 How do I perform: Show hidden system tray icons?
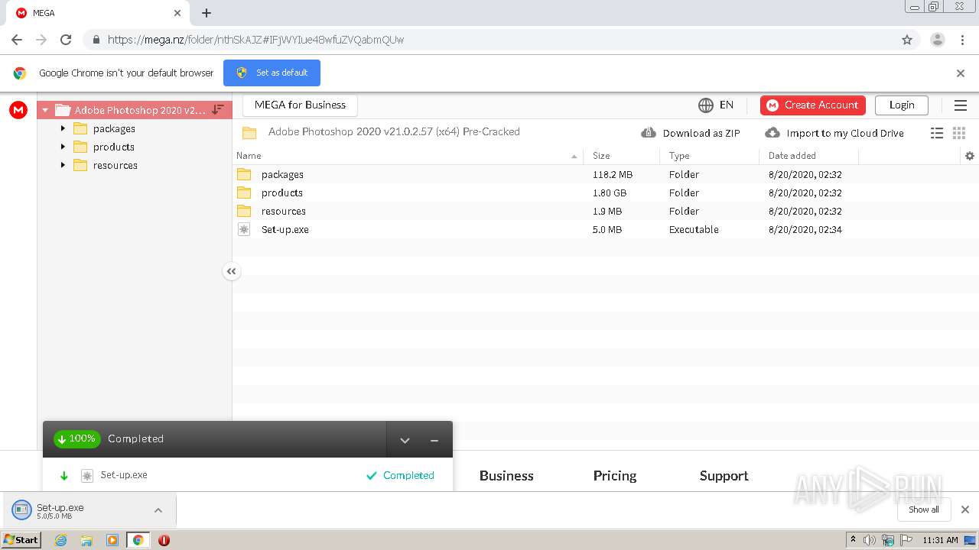(853, 540)
